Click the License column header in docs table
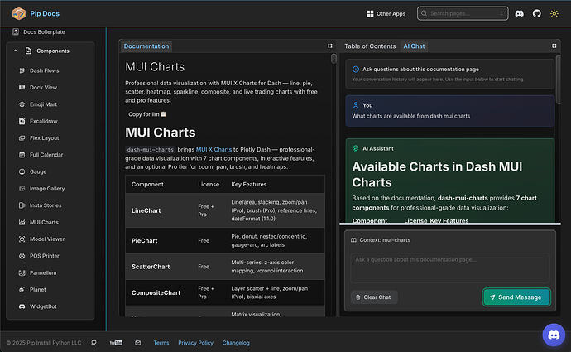The height and width of the screenshot is (352, 571). 209,185
